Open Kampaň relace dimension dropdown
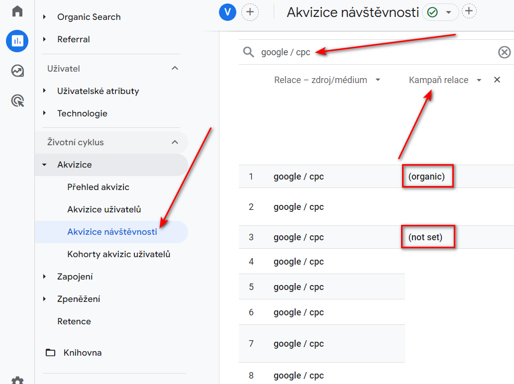The image size is (514, 384). (x=479, y=80)
